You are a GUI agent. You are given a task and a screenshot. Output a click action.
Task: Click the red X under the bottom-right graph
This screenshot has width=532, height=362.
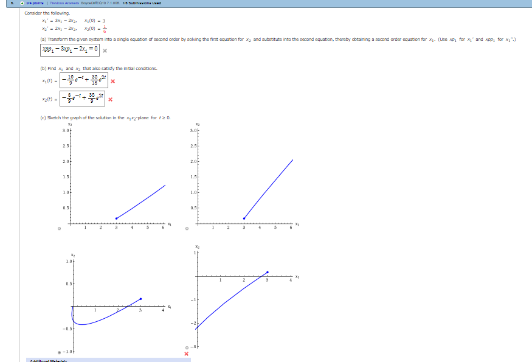point(187,354)
